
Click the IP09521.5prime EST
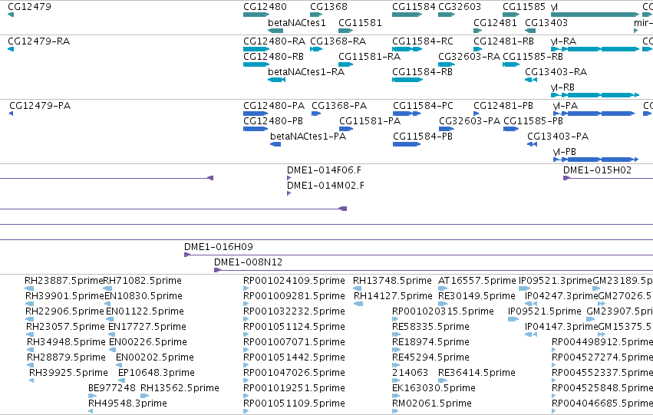pyautogui.click(x=513, y=319)
